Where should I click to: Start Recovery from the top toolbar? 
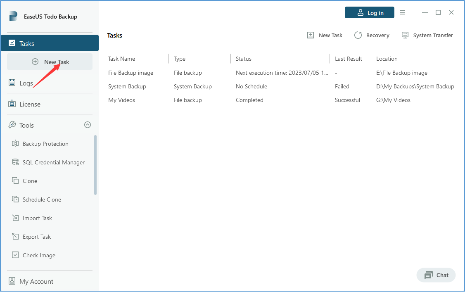pos(372,35)
